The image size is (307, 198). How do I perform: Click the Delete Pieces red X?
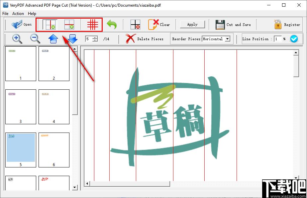[131, 39]
